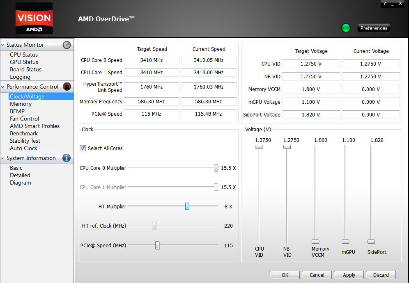The image size is (409, 283).
Task: Collapse the System Information section
Action: [x=2, y=158]
